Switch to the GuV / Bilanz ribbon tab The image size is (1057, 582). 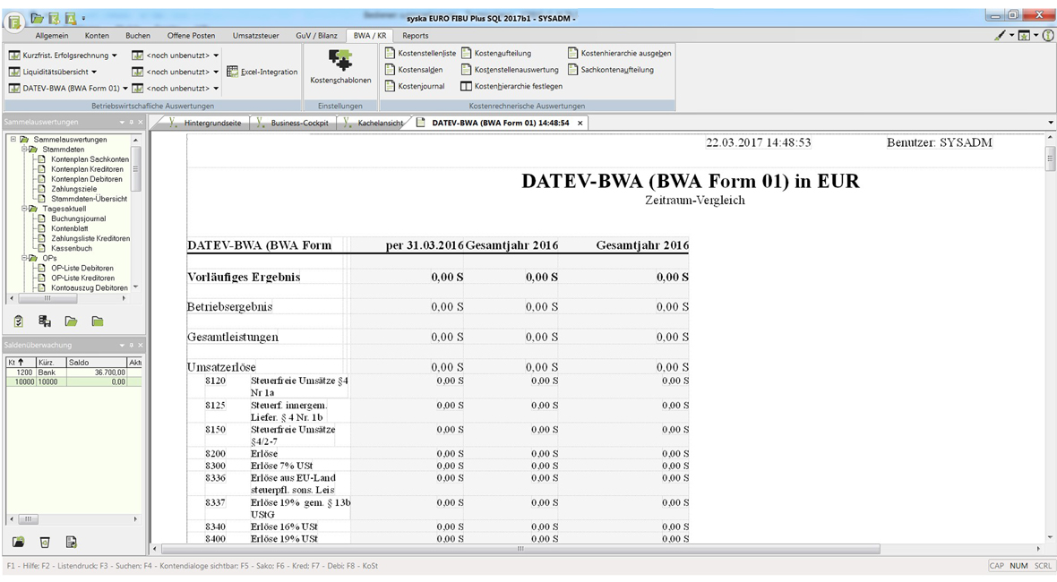pos(314,36)
